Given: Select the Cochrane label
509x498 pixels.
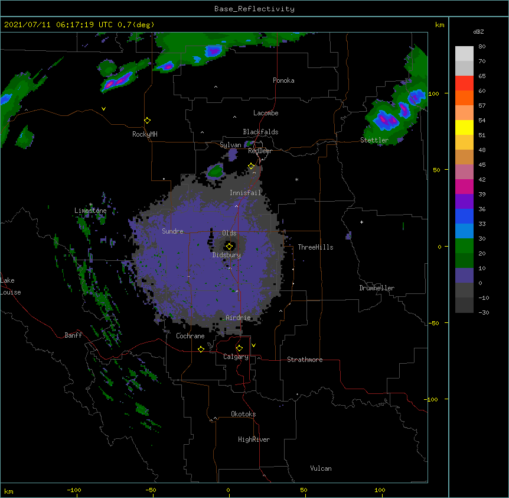Looking at the screenshot, I should [x=190, y=336].
